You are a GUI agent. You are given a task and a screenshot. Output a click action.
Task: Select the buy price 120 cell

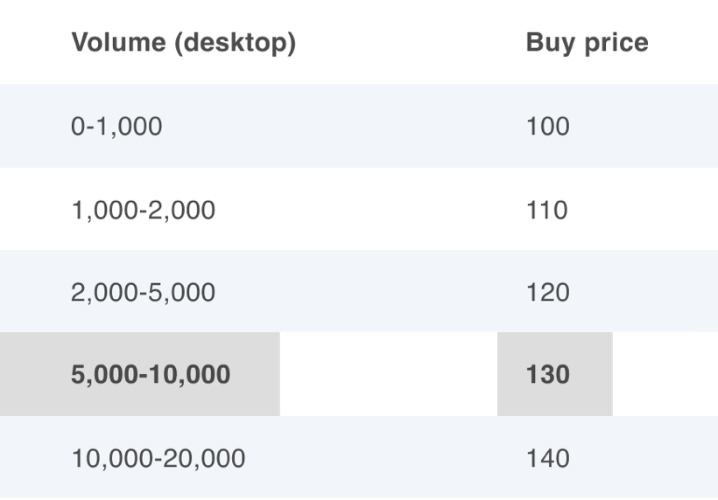pos(547,293)
